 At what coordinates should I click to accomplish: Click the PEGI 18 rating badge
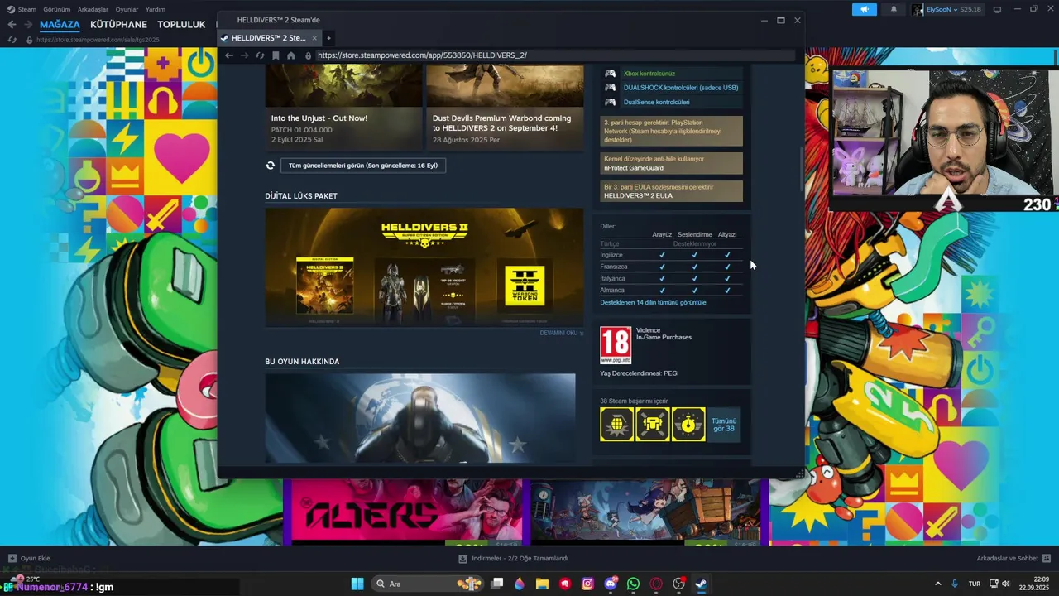pyautogui.click(x=616, y=345)
